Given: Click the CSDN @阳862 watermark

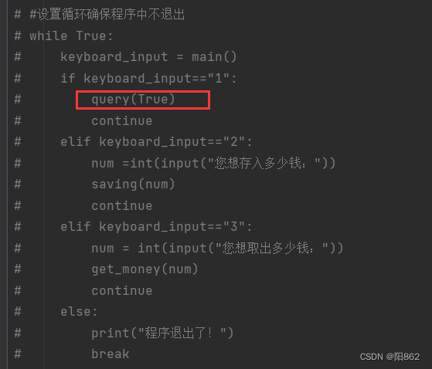Looking at the screenshot, I should 389,357.
